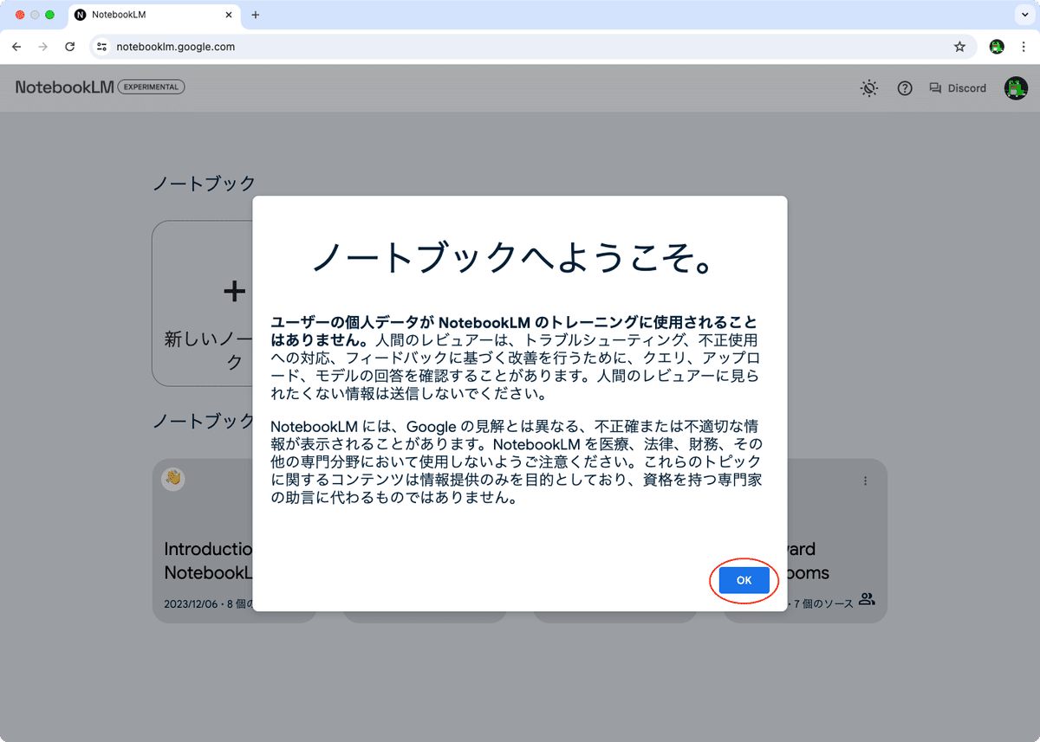This screenshot has width=1040, height=742.
Task: Open the three-dot menu on rightmost notebook card
Action: [866, 481]
